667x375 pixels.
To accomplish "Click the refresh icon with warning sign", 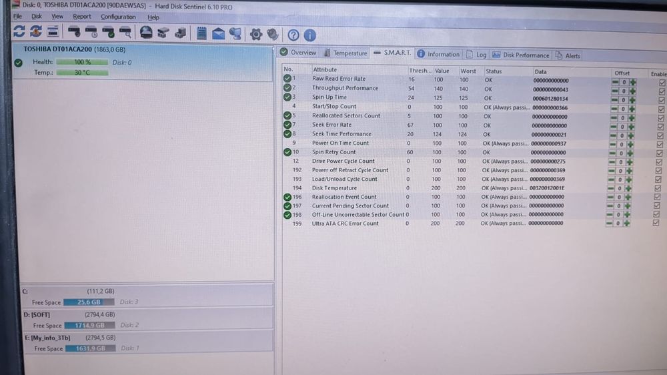I will [x=36, y=31].
